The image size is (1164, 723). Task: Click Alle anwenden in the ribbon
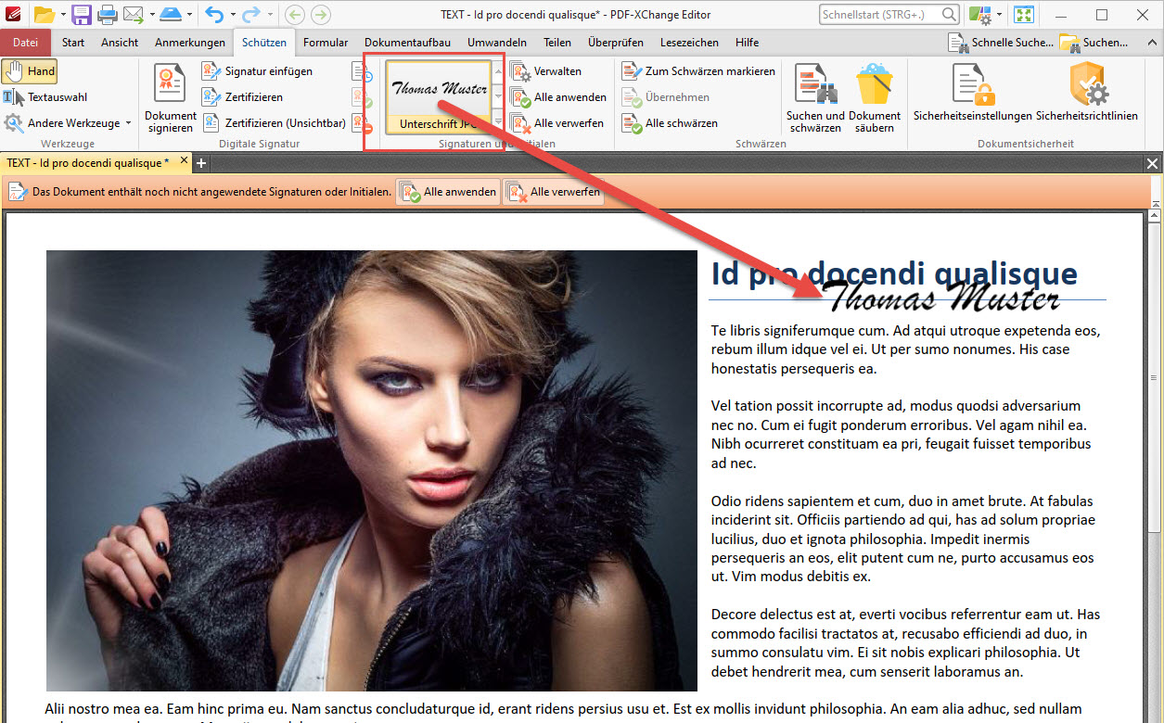[x=558, y=97]
